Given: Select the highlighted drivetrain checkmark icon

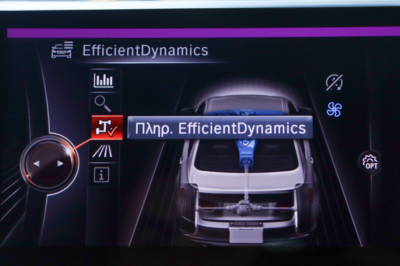Looking at the screenshot, I should pyautogui.click(x=107, y=127).
